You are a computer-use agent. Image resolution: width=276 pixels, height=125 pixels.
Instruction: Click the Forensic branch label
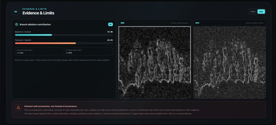[23, 40]
